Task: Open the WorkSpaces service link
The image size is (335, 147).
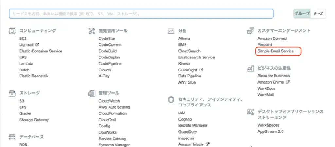Action: tap(268, 125)
